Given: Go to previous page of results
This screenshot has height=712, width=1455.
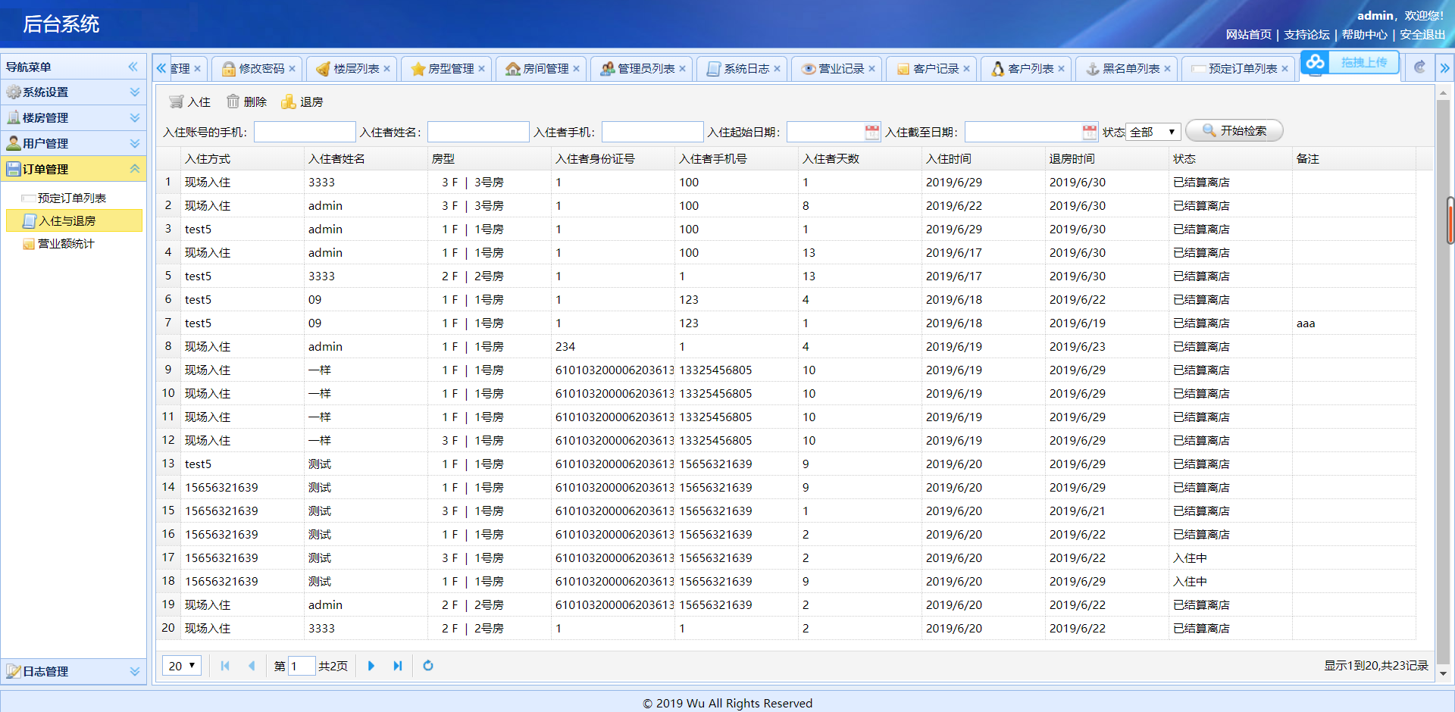Looking at the screenshot, I should coord(252,666).
